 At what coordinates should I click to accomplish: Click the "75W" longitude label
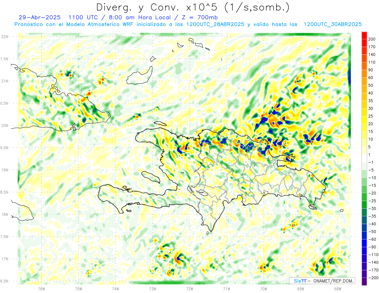(79, 289)
